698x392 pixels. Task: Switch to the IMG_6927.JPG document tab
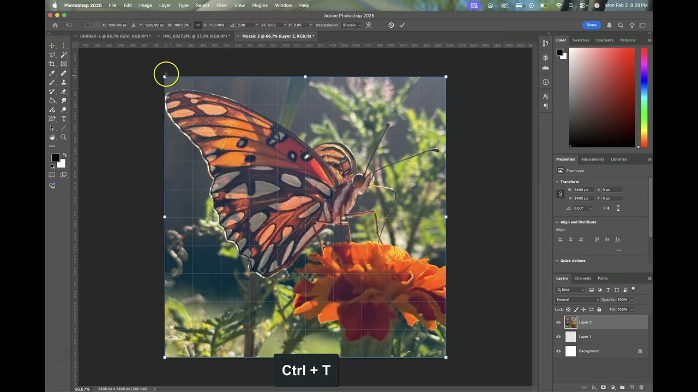pos(196,36)
